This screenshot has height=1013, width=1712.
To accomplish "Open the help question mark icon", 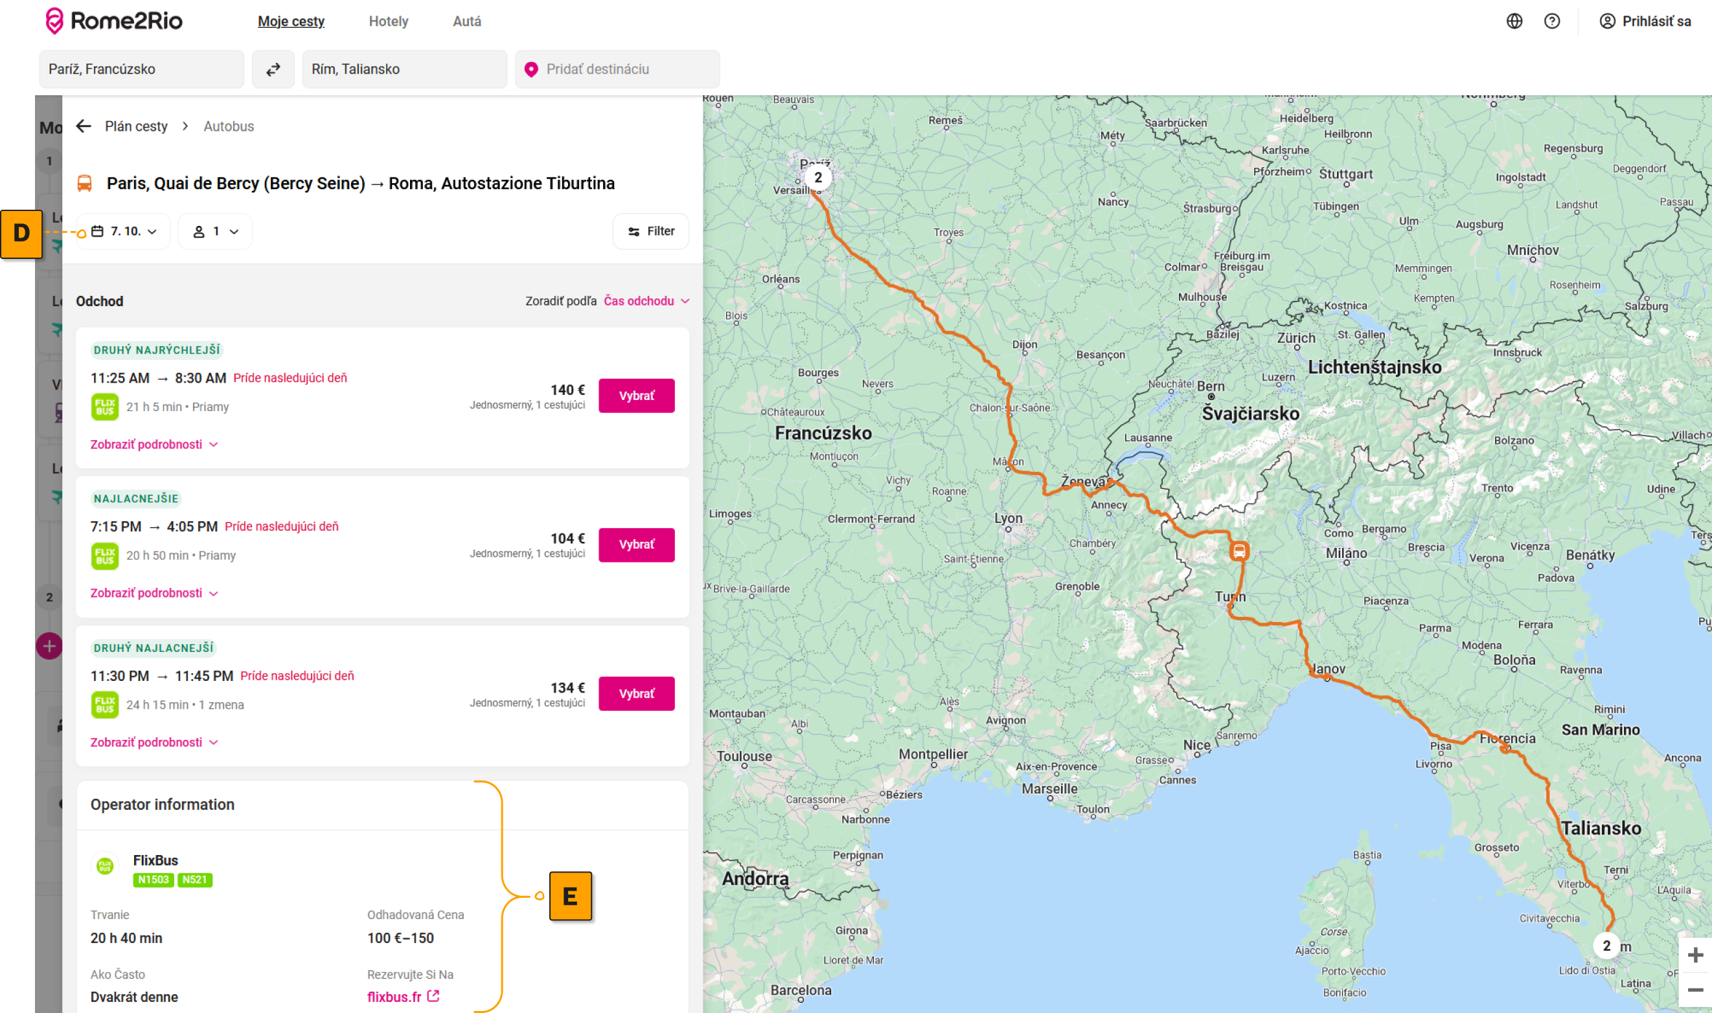I will coord(1551,21).
